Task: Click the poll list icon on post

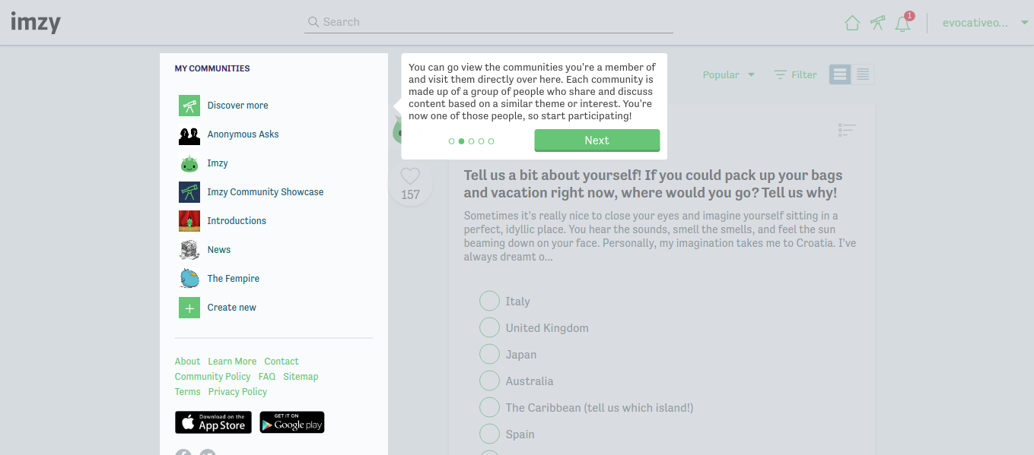Action: pos(847,131)
